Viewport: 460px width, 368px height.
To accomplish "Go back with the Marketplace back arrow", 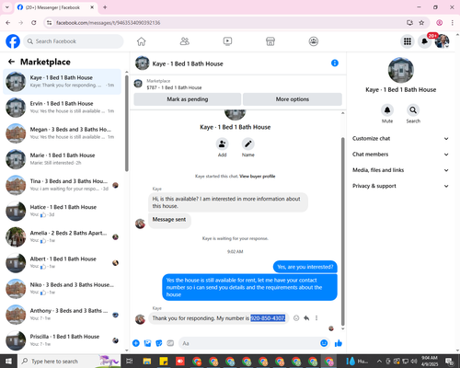I will [11, 62].
